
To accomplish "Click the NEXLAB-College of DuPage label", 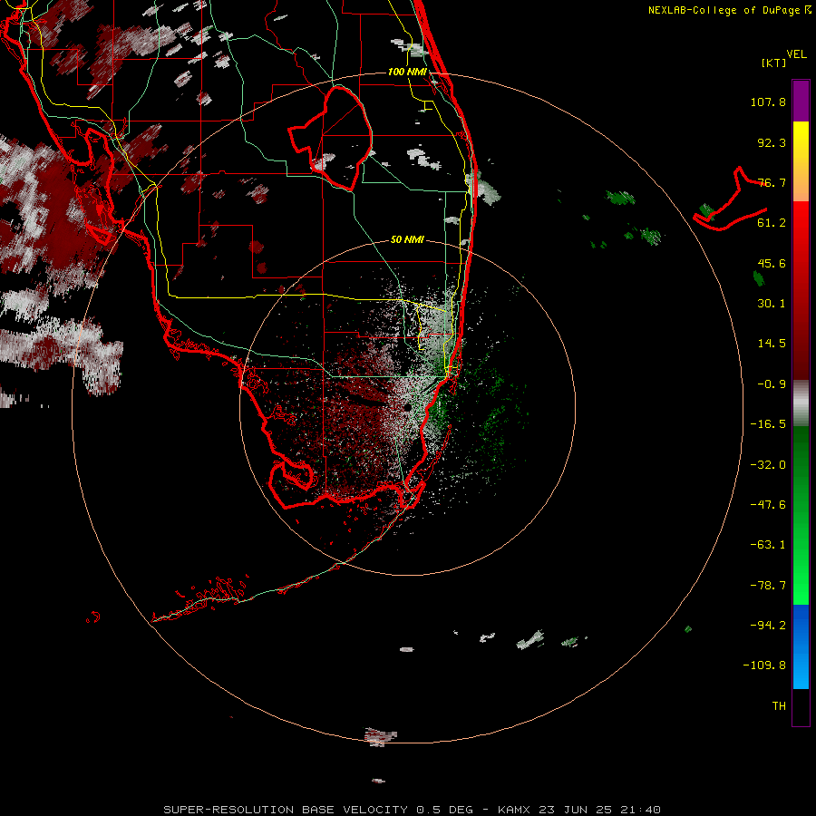I will coord(729,10).
